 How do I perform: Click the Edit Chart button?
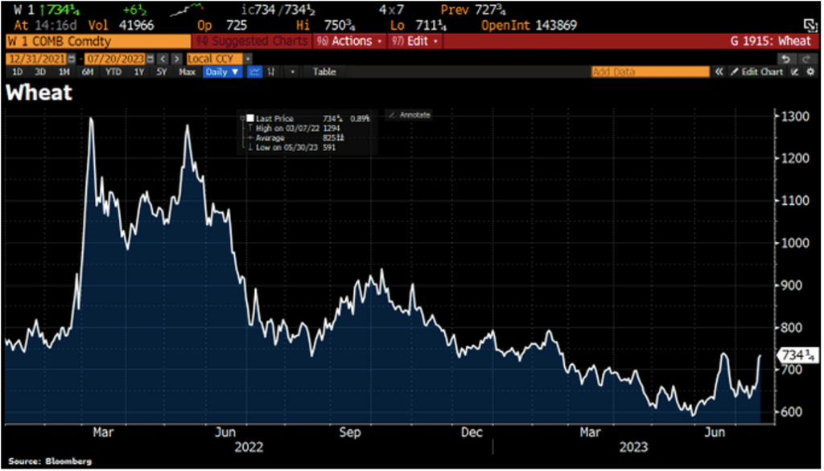coord(756,72)
